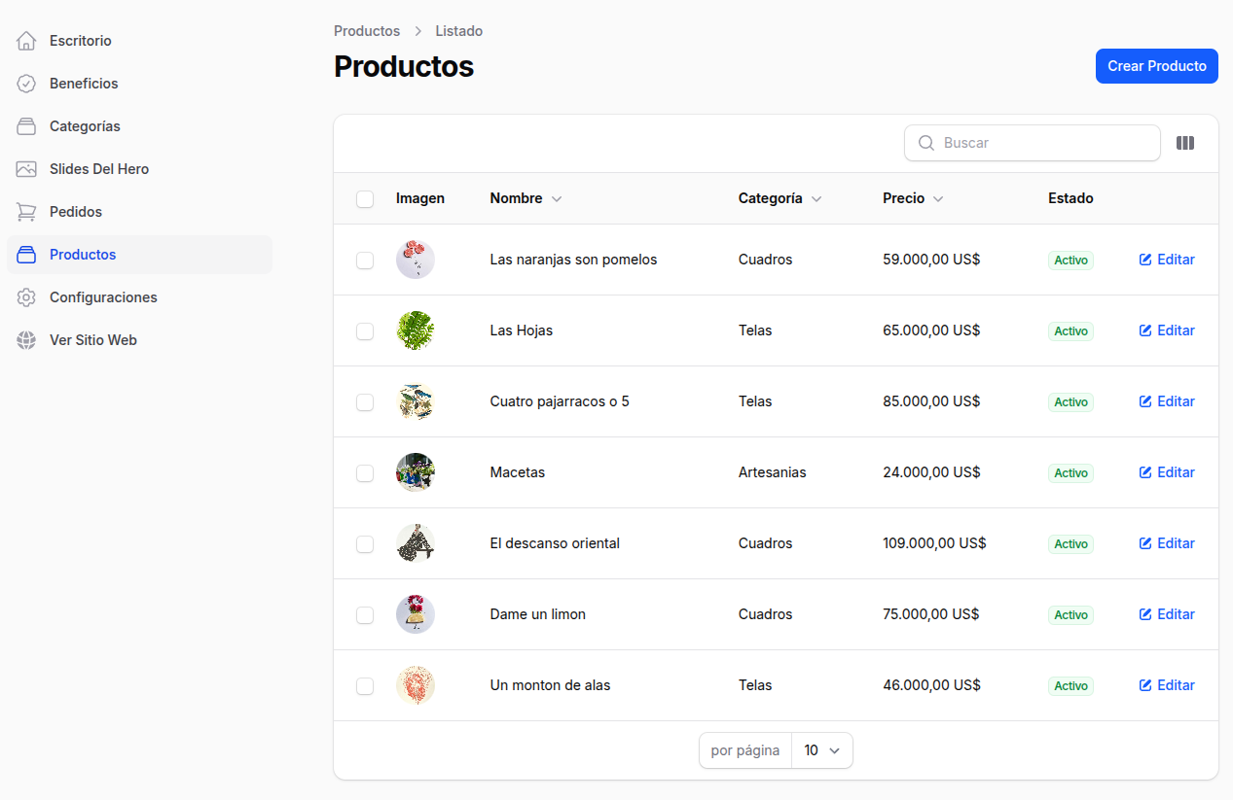Screen dimensions: 1233x800
Task: Open the thumbnail of El descanso oriental
Action: [x=416, y=543]
